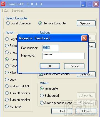This screenshot has width=100, height=117.
Task: Click Cancel in Remote Control dialog
Action: pyautogui.click(x=74, y=66)
